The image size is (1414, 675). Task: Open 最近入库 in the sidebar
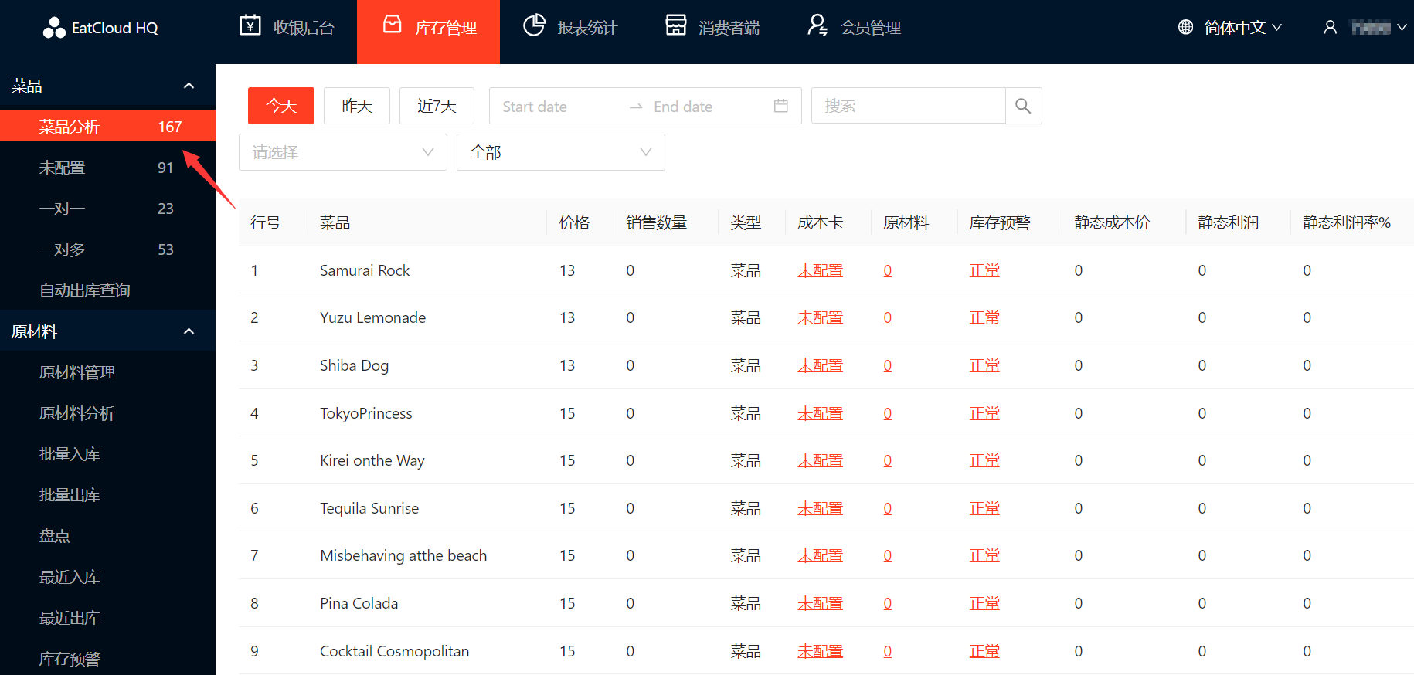(x=107, y=577)
